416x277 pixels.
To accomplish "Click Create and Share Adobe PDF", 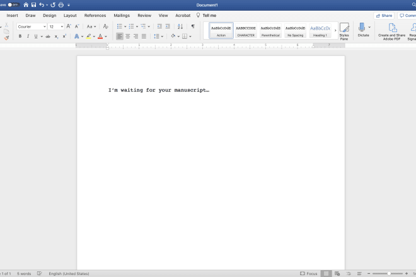I will click(x=392, y=31).
